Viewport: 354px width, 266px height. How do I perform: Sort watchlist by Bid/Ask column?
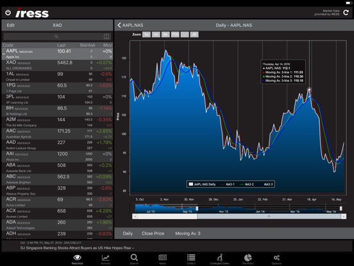click(87, 45)
